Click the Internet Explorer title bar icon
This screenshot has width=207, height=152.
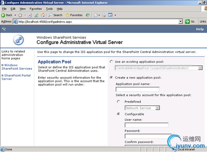point(2,3)
